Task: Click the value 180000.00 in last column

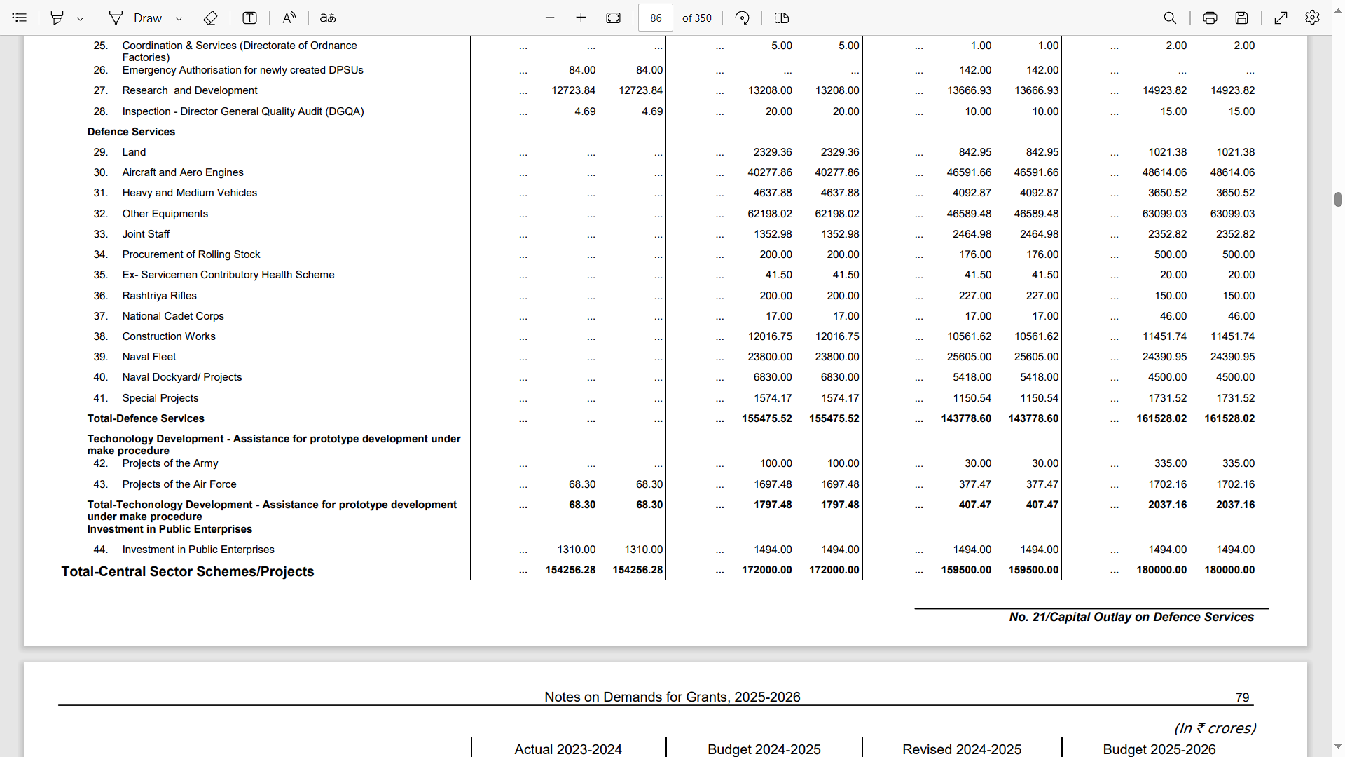Action: (1229, 570)
